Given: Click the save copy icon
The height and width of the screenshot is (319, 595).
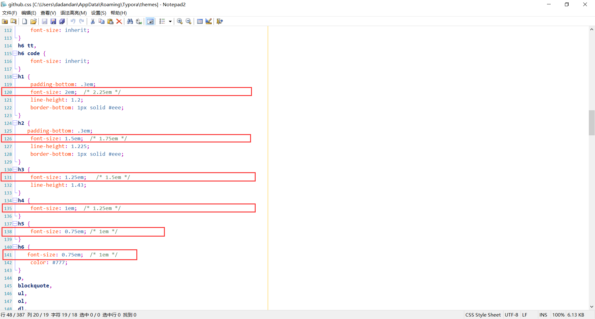Looking at the screenshot, I should pyautogui.click(x=62, y=21).
